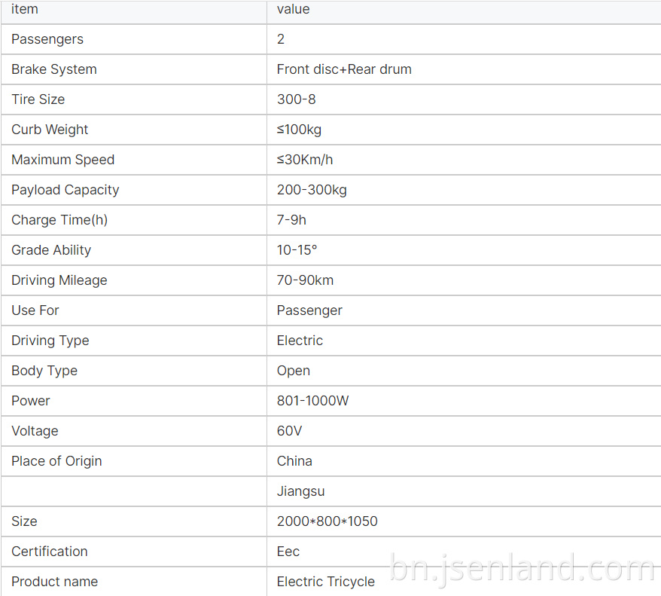Select the Tire Size value 300-8

(x=296, y=99)
